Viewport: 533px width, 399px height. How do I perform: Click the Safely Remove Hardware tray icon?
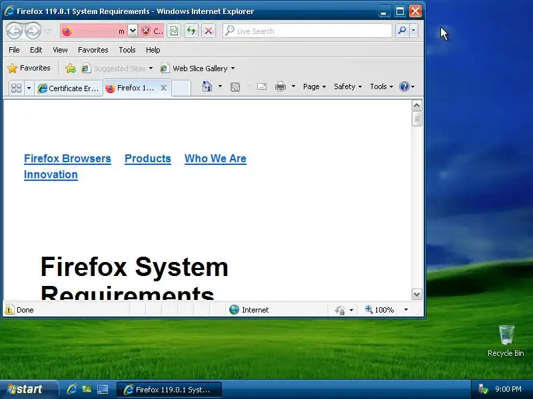coord(482,389)
